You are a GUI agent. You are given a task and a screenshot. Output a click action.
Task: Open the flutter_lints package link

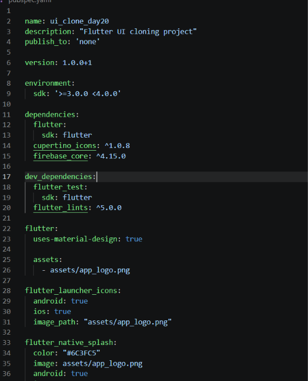61,208
